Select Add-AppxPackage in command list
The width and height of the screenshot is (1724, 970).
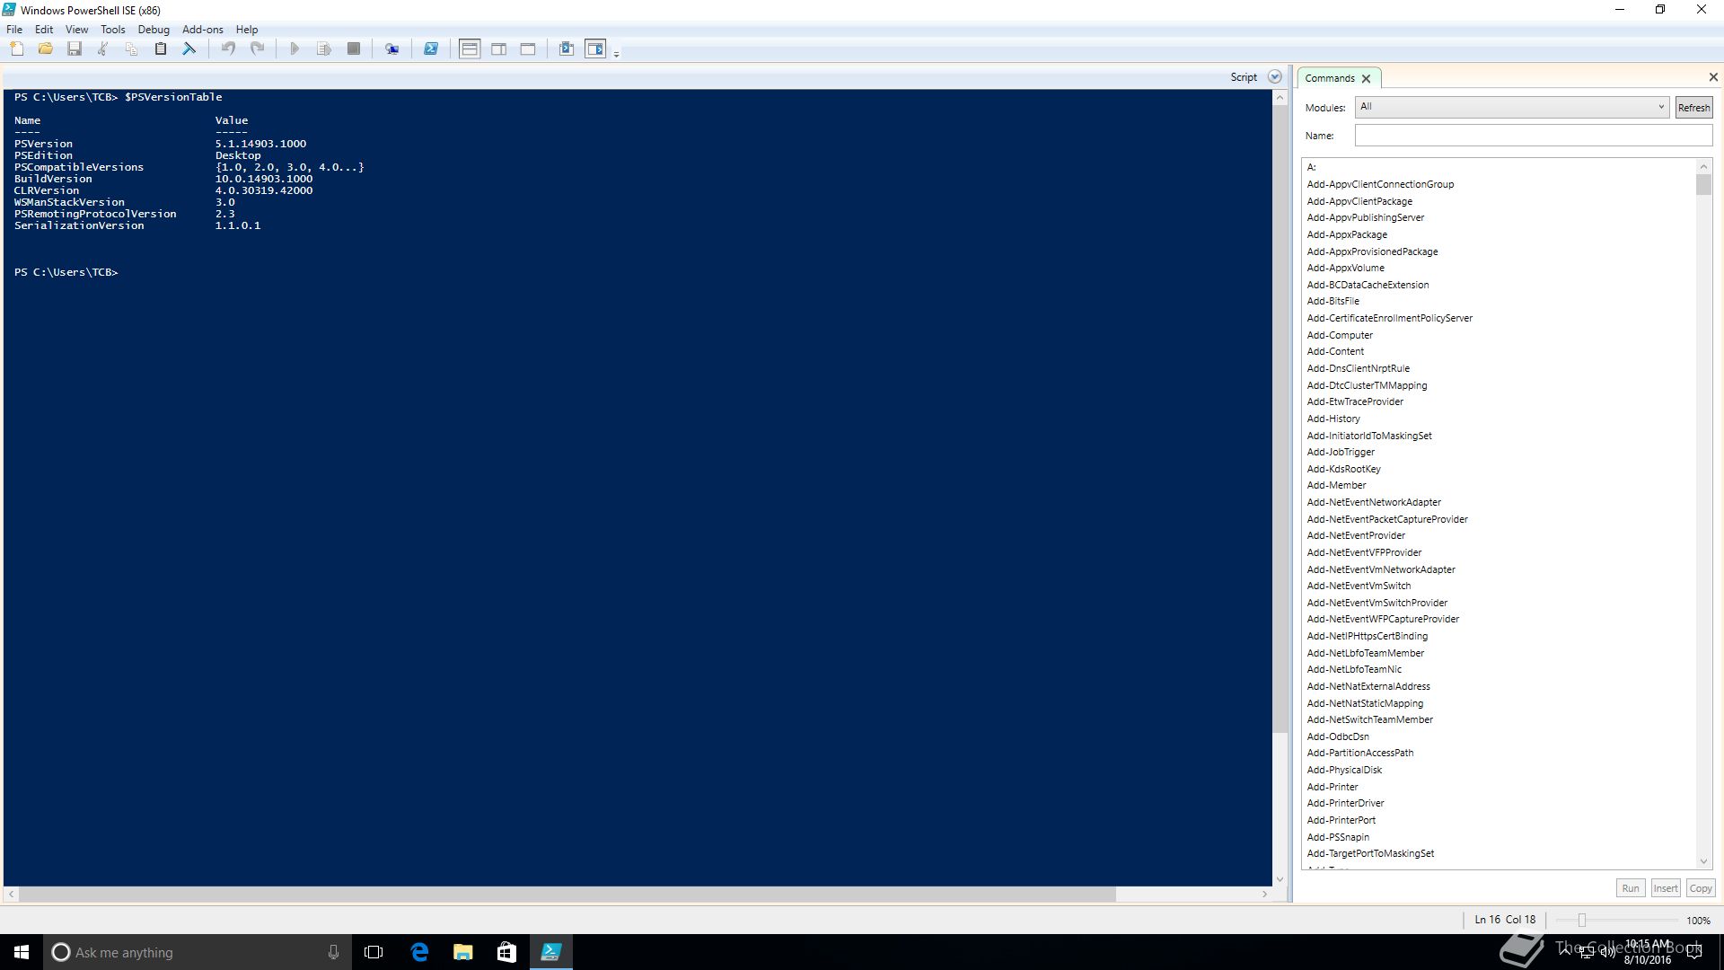click(1347, 234)
